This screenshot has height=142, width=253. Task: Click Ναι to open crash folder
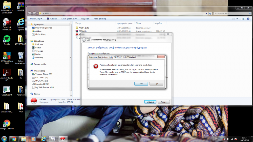pyautogui.click(x=141, y=84)
